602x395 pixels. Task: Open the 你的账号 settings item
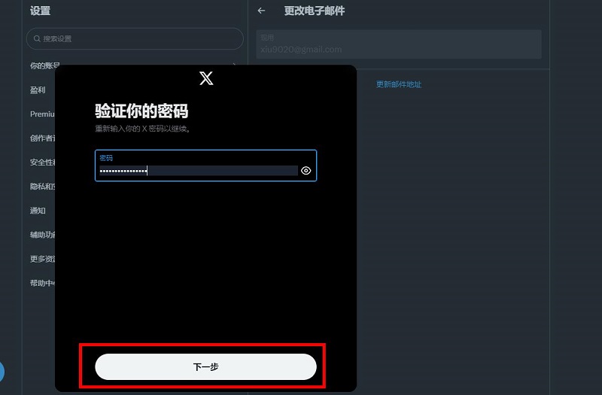click(x=45, y=65)
